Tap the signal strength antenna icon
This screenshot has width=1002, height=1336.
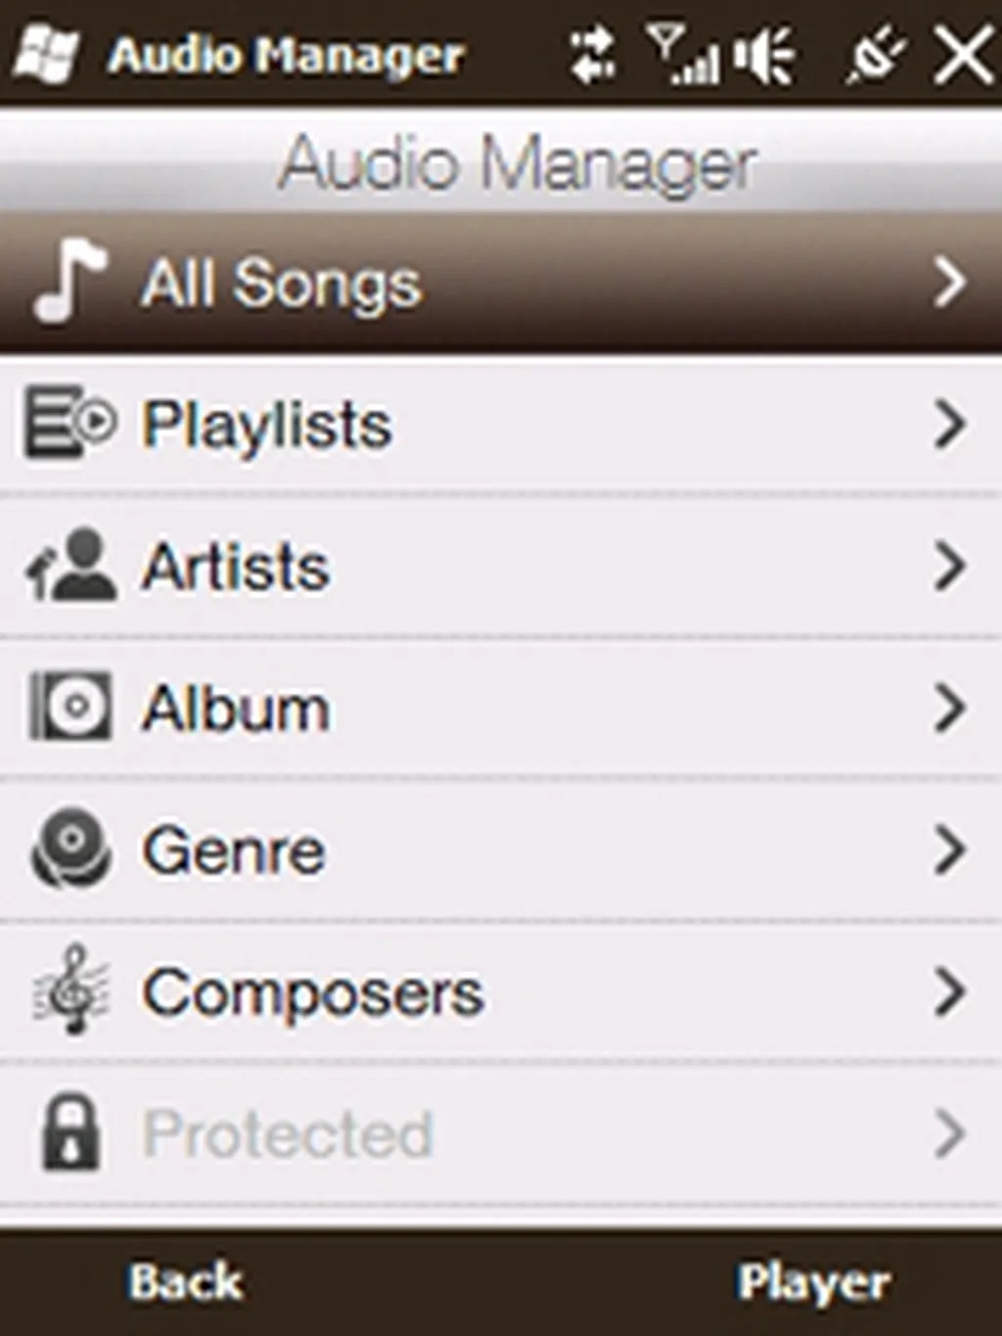click(x=681, y=54)
